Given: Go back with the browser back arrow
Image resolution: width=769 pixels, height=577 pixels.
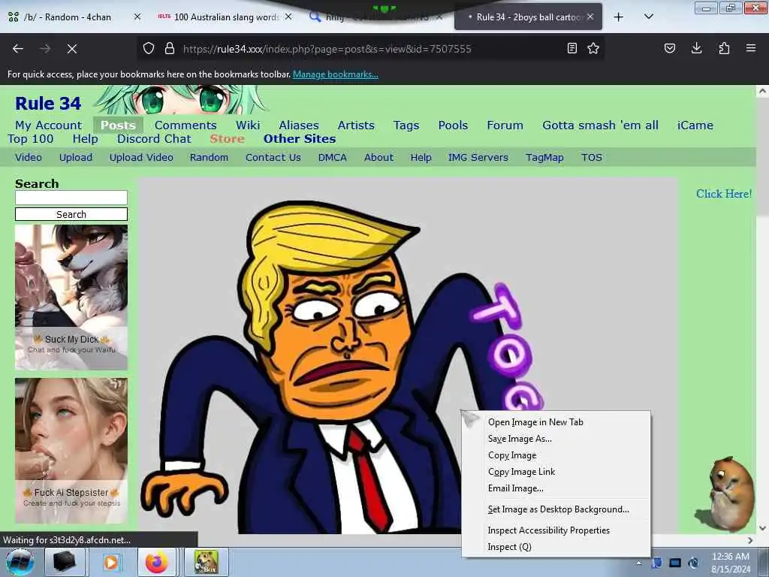Looking at the screenshot, I should (18, 49).
